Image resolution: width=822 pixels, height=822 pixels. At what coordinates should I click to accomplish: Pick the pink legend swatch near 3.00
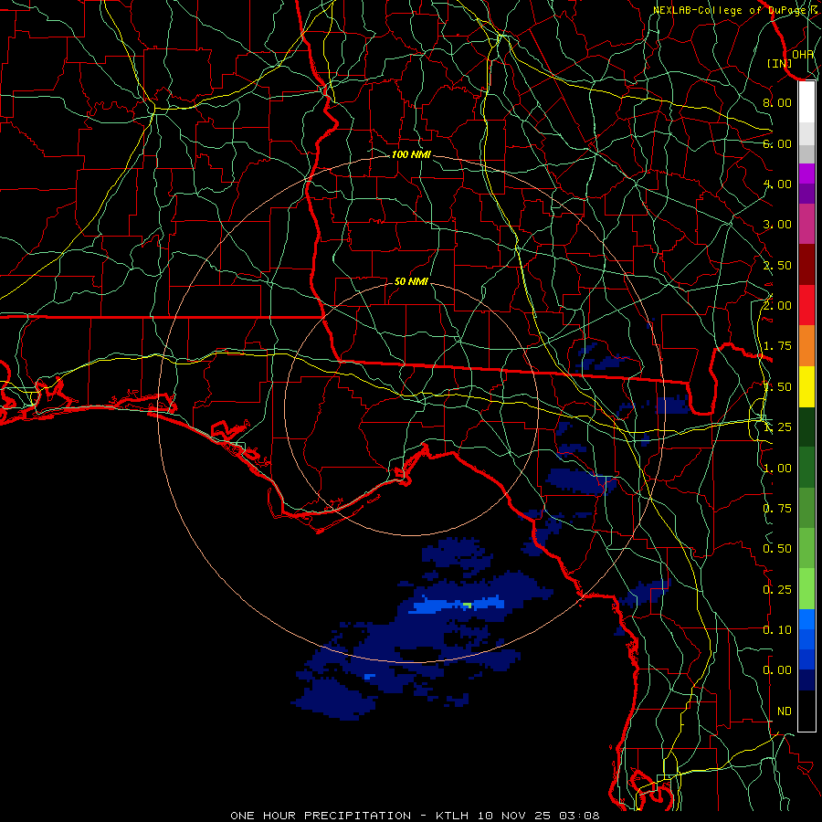coord(806,224)
